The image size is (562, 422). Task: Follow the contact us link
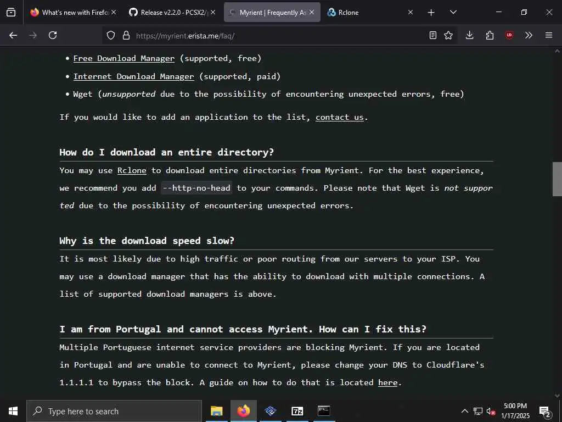coord(339,118)
